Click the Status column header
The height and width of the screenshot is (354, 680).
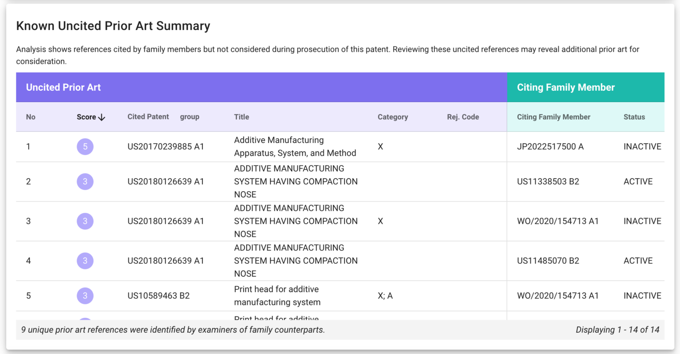634,117
